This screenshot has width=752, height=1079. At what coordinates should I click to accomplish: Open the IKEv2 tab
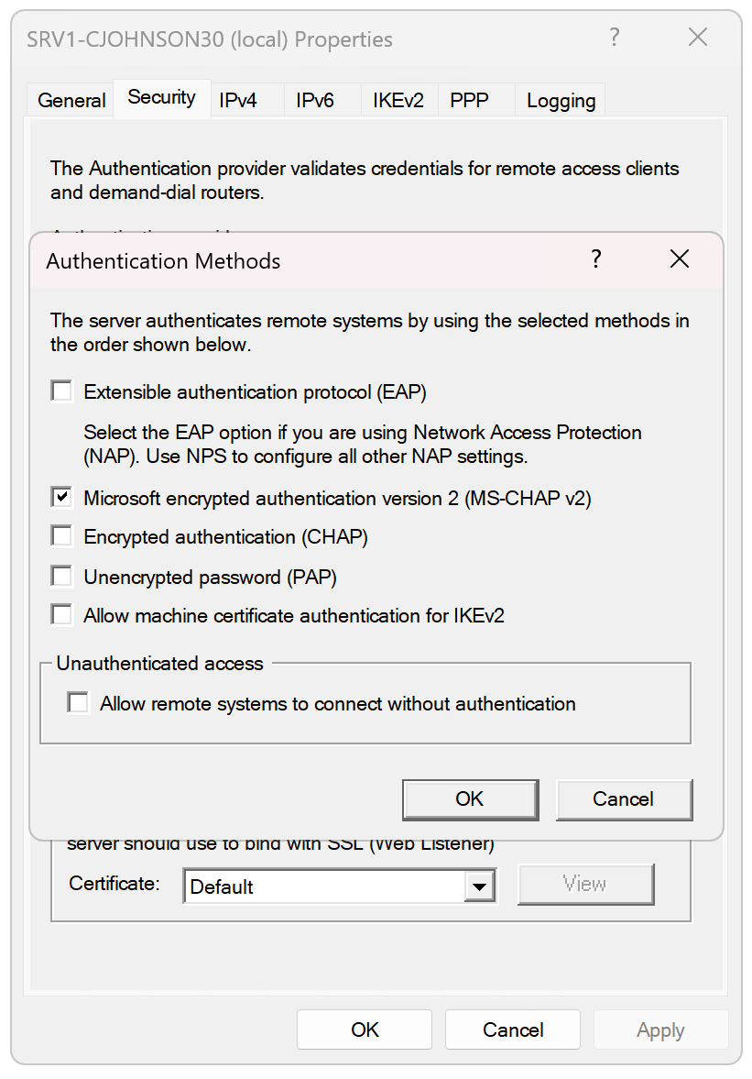[398, 100]
